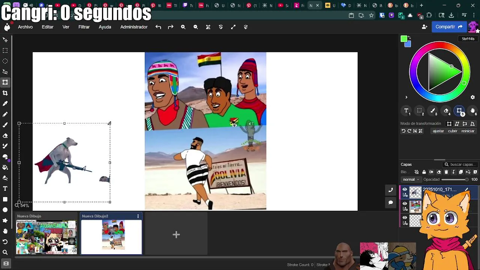Select the rectangular selection tool
The height and width of the screenshot is (270, 480).
coord(5,50)
